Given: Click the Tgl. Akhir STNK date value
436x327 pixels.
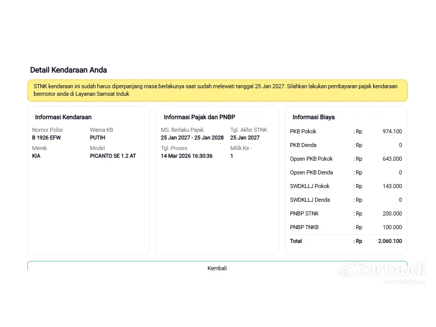Looking at the screenshot, I should tap(245, 137).
